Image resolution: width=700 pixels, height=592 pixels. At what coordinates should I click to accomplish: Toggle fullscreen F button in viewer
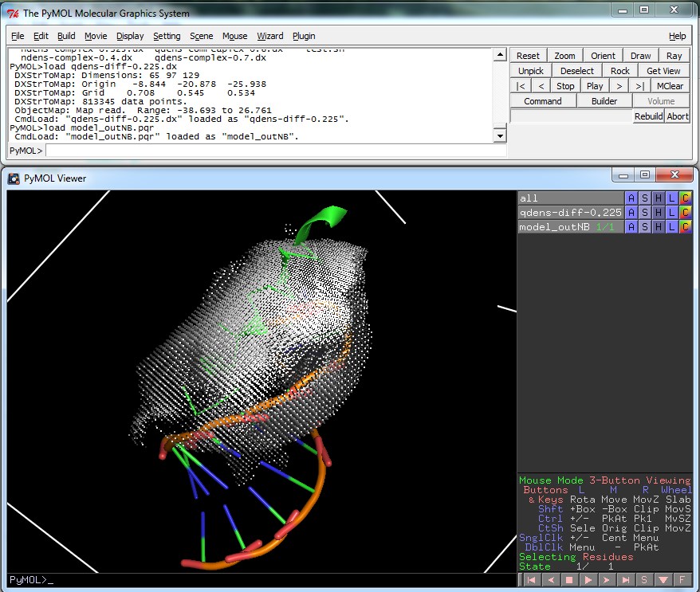pyautogui.click(x=682, y=580)
